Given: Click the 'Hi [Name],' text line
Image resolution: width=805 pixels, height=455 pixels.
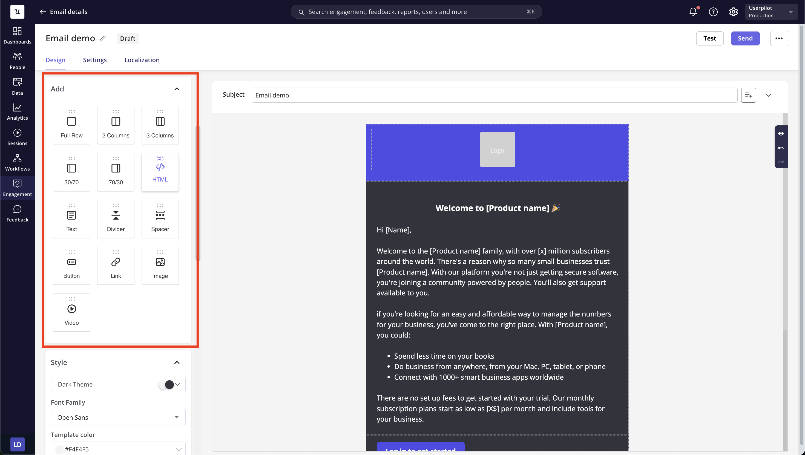Looking at the screenshot, I should tap(394, 230).
